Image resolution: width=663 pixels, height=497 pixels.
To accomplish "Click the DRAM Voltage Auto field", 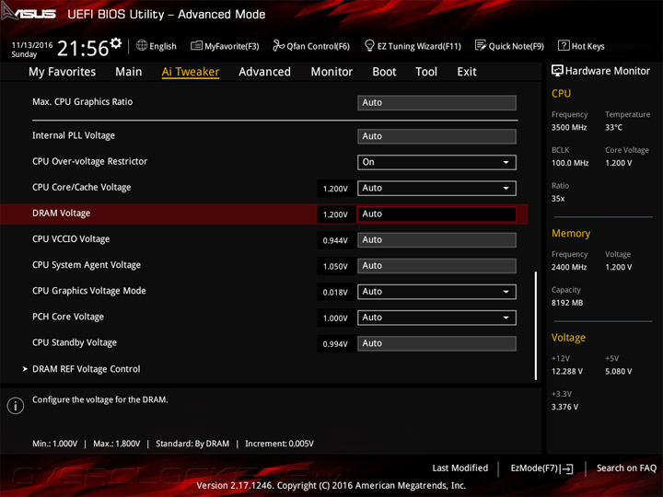I will tap(436, 214).
